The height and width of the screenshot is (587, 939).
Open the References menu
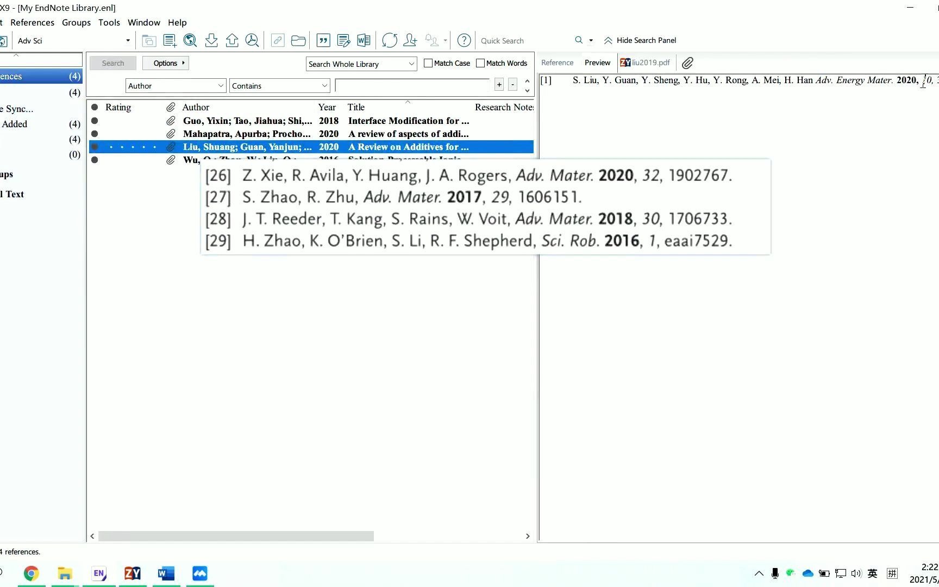pyautogui.click(x=32, y=22)
